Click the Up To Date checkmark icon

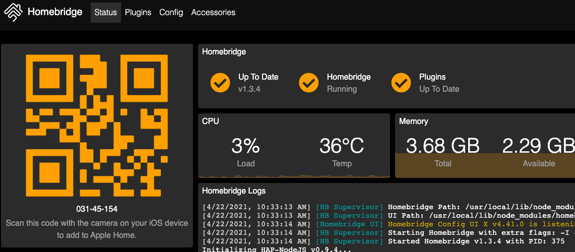tap(220, 83)
